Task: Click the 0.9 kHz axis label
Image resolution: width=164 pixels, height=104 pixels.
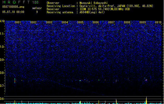Action: 2,60
